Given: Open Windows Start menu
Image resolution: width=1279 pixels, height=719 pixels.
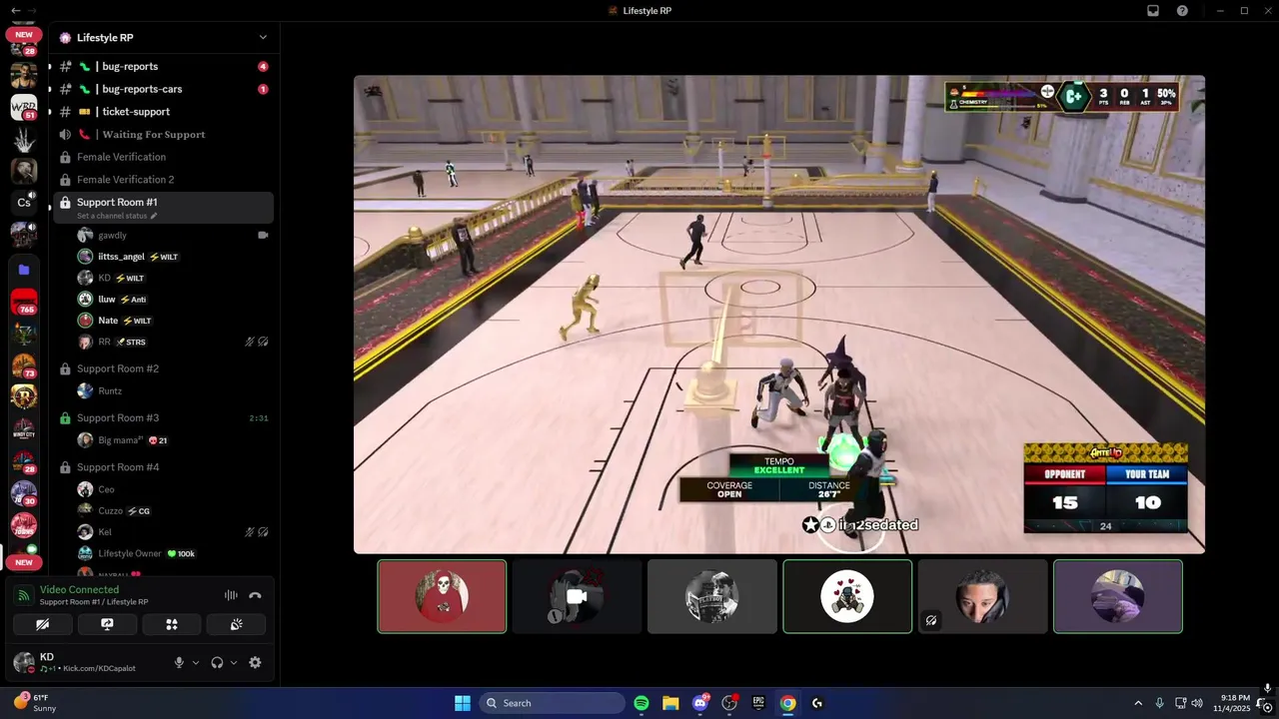Looking at the screenshot, I should tap(463, 703).
